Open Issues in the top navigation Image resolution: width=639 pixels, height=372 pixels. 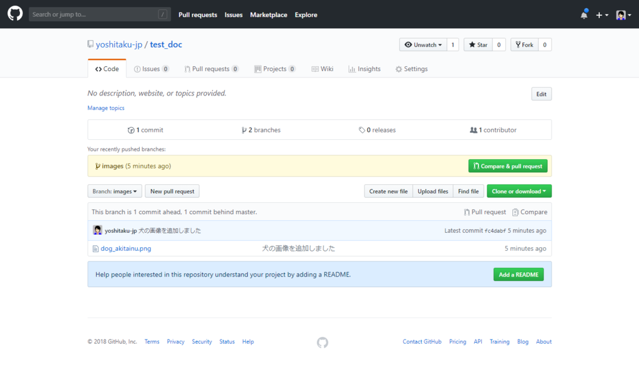click(x=233, y=15)
